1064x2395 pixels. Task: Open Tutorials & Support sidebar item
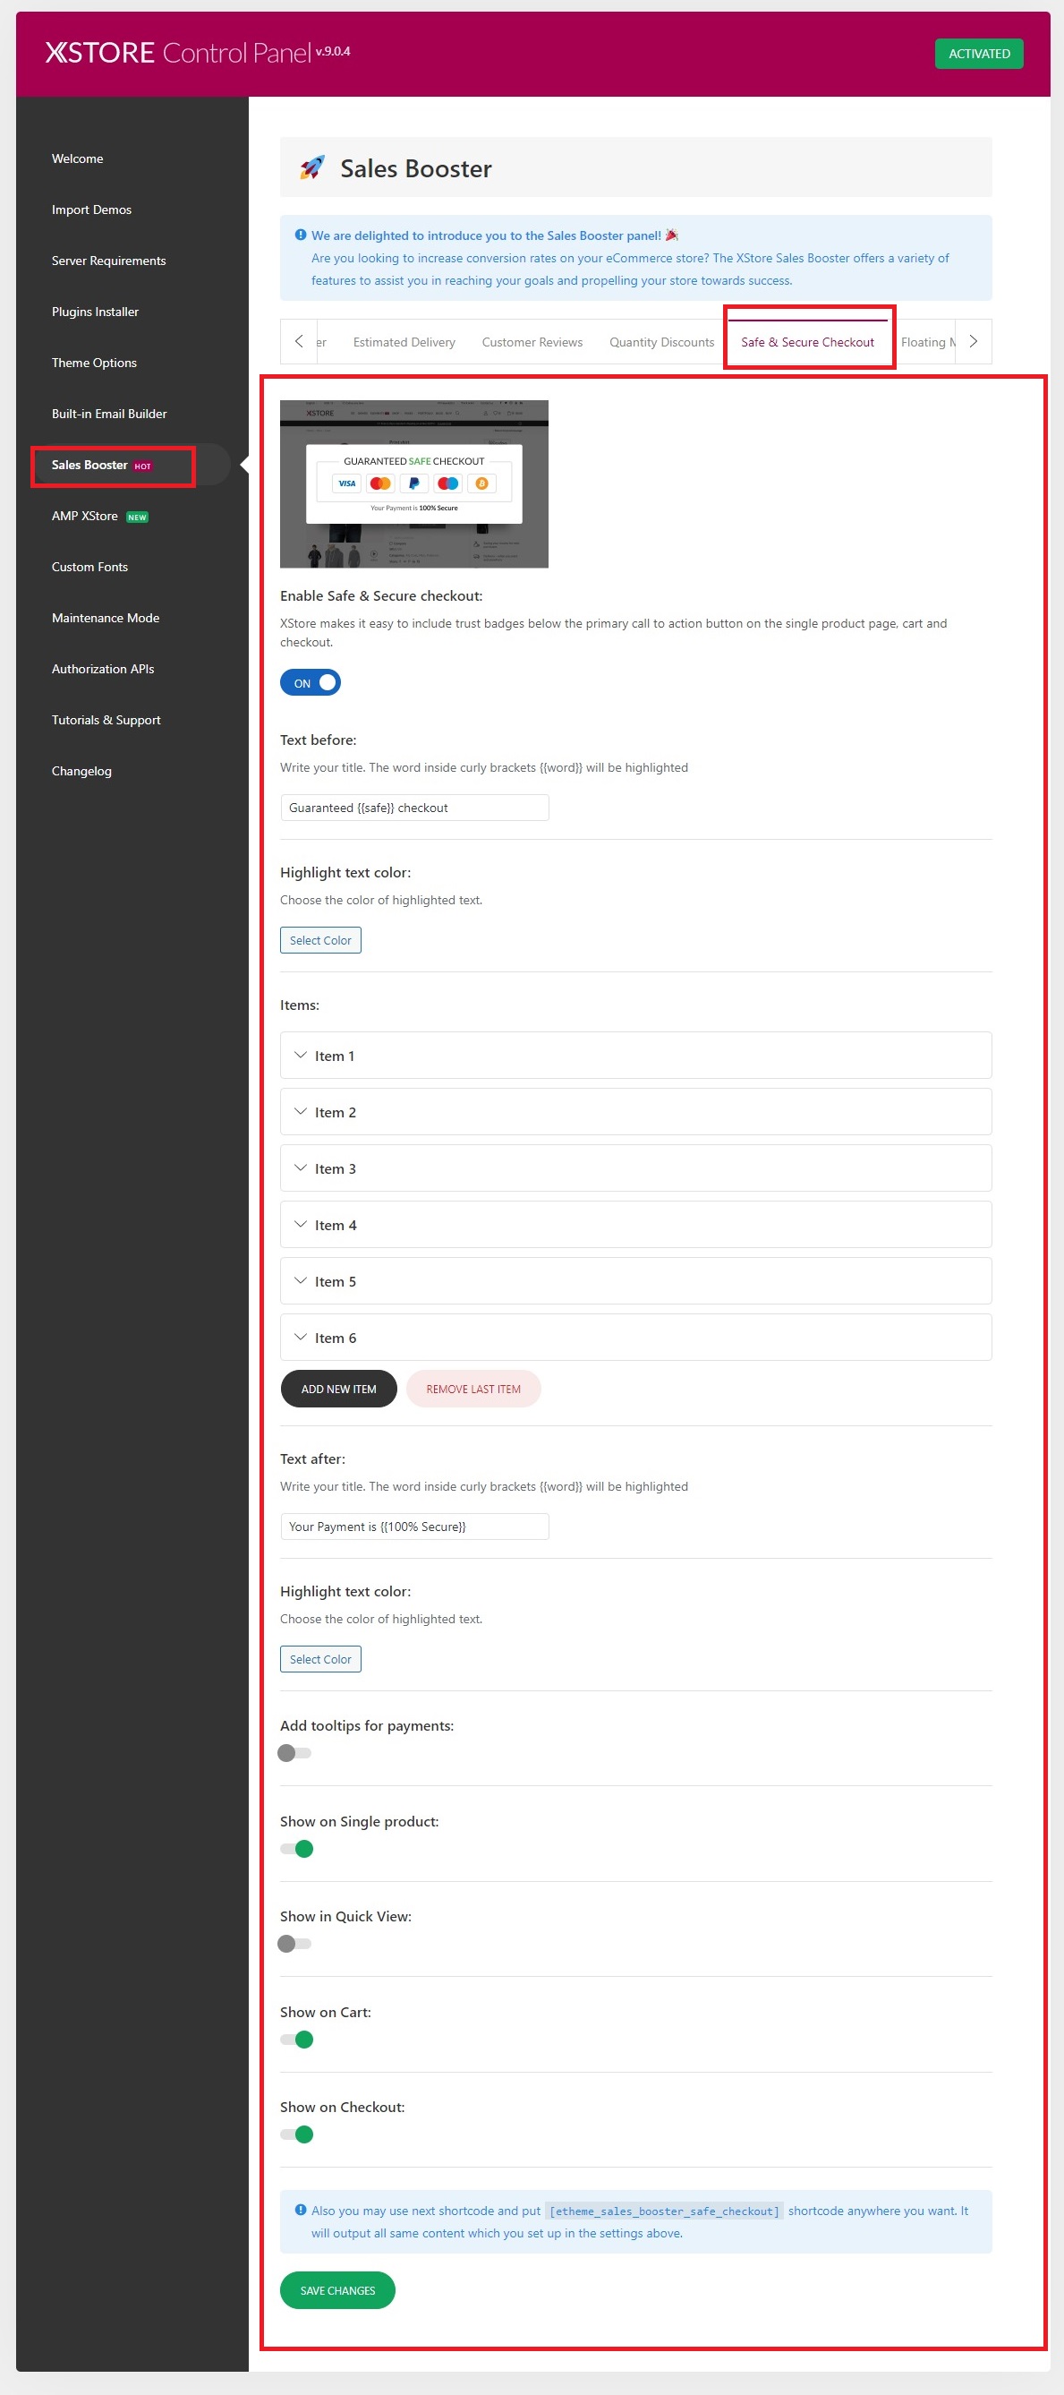pos(106,721)
